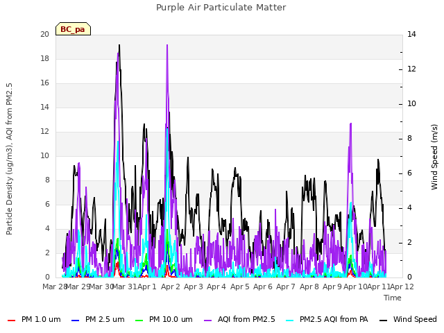Click the BC_pa site label badge
This screenshot has height=333, width=444.
pos(73,29)
